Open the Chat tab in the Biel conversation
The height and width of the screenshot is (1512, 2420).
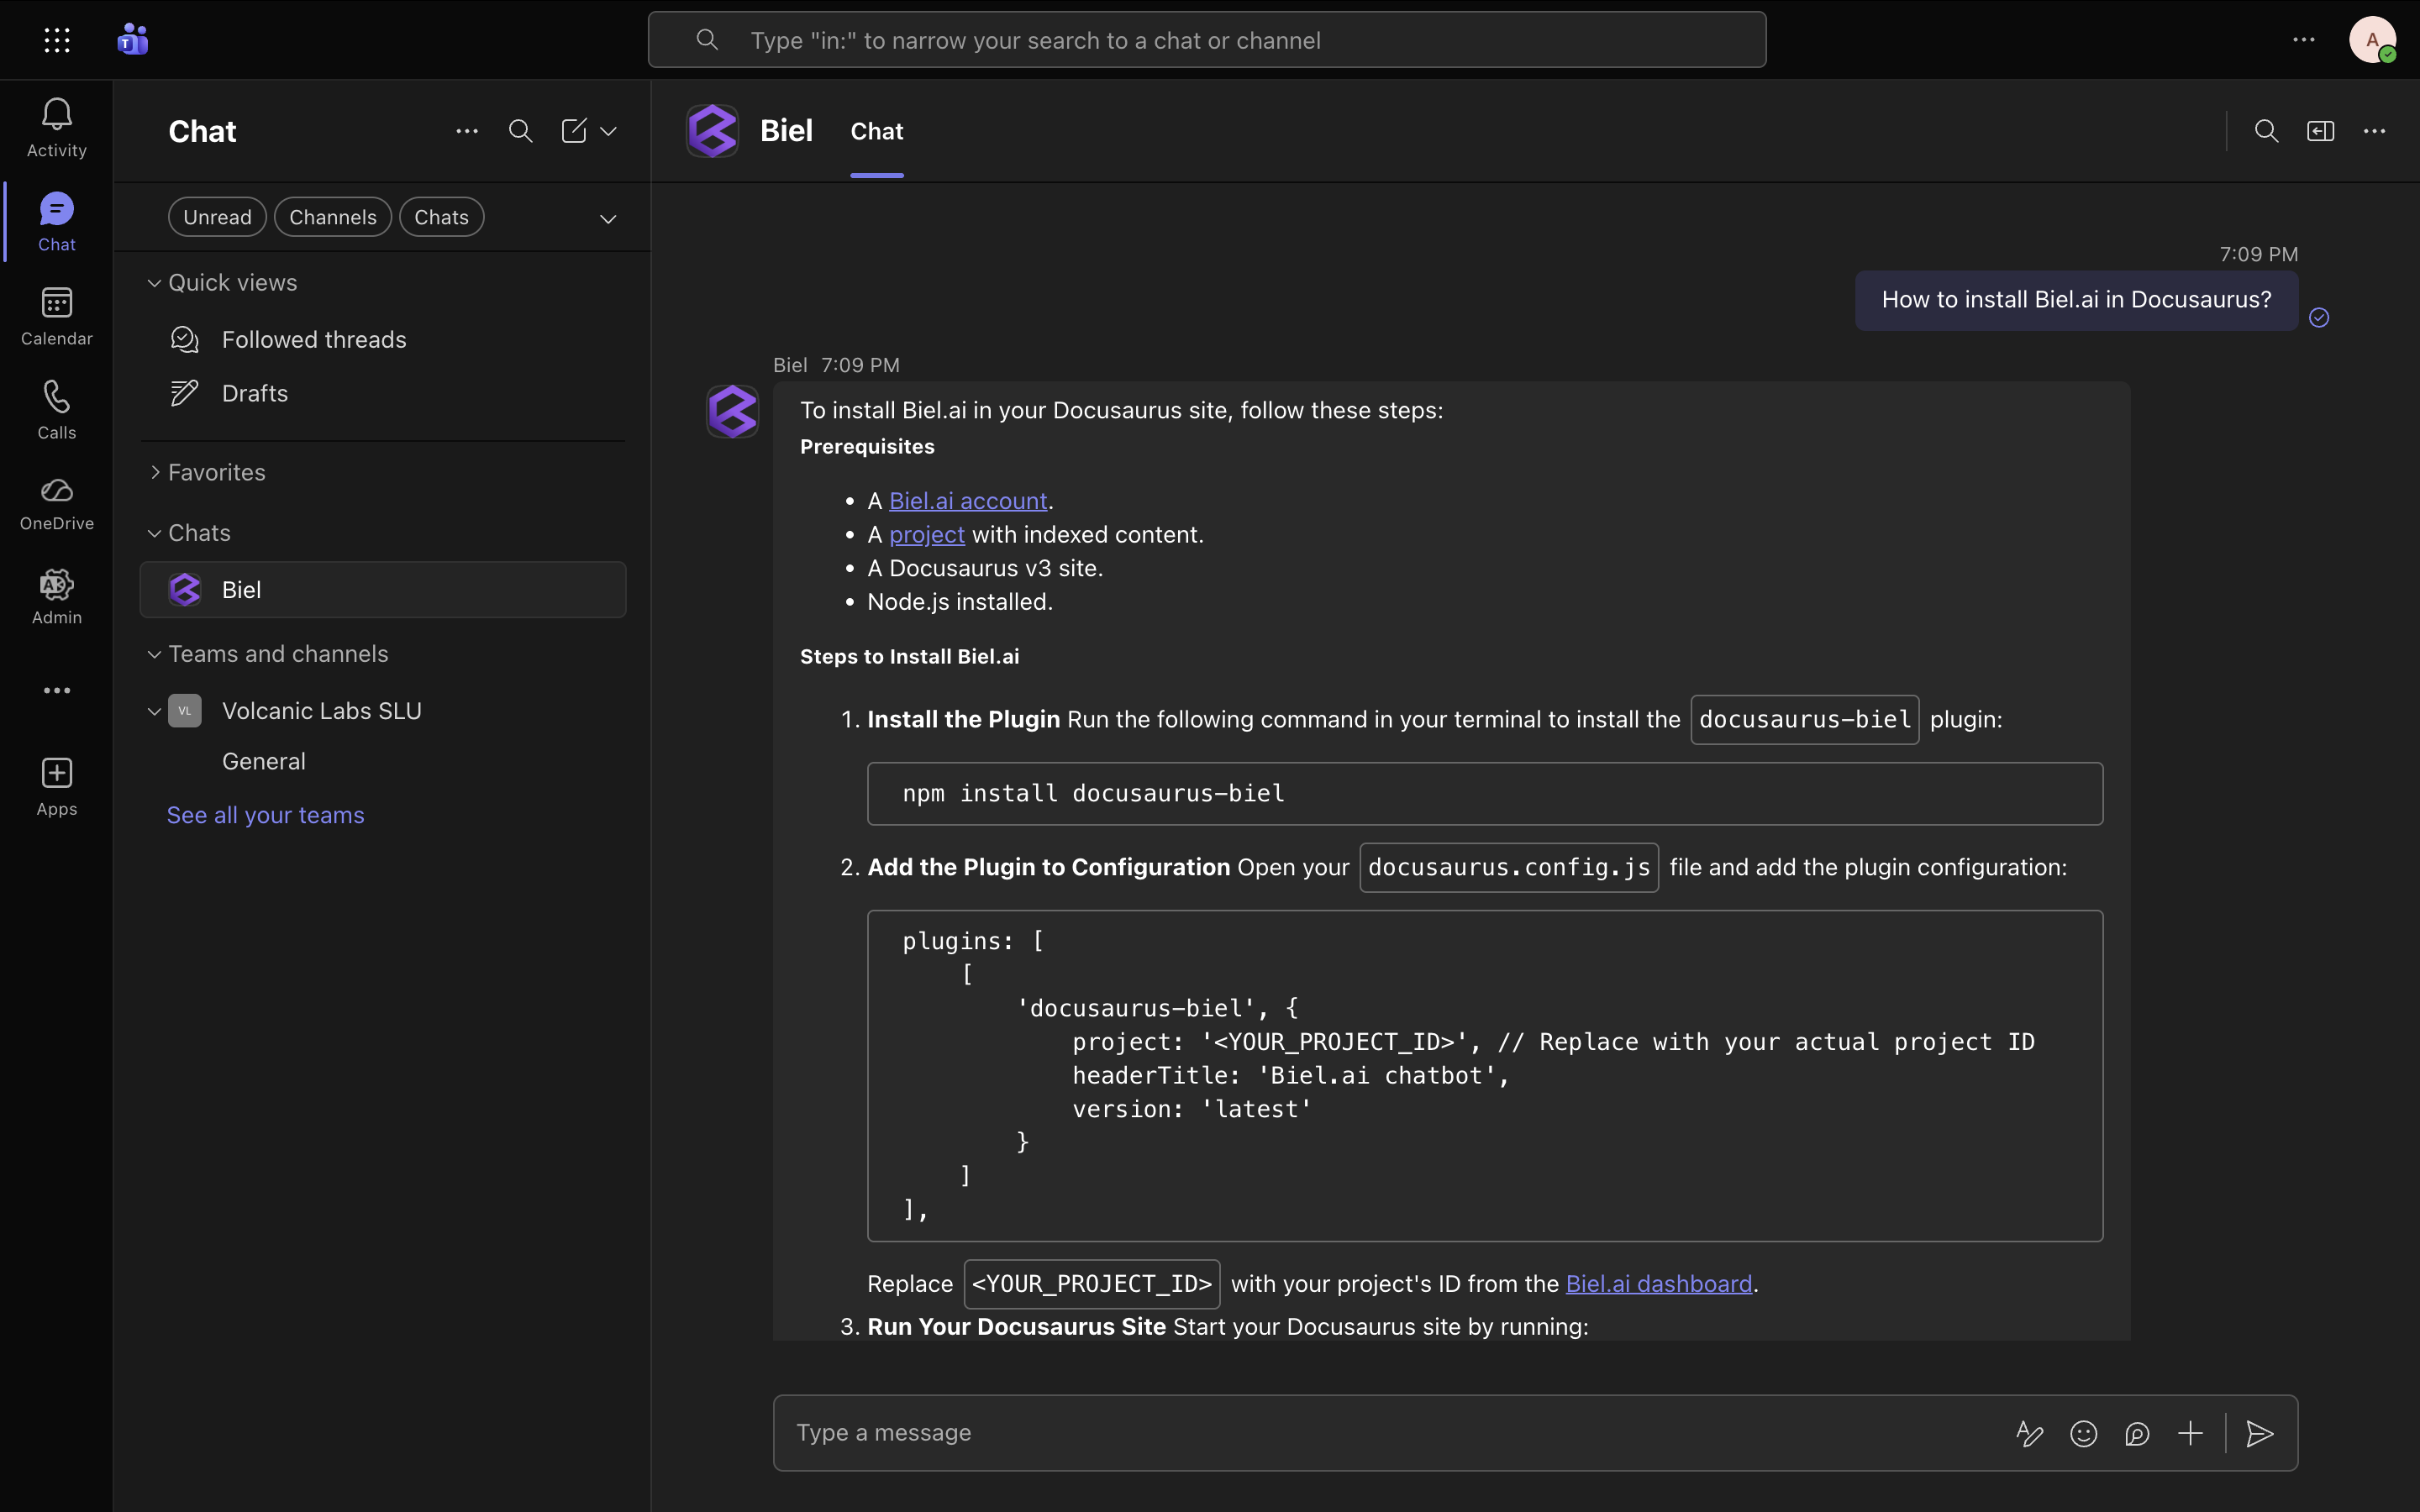click(x=876, y=130)
